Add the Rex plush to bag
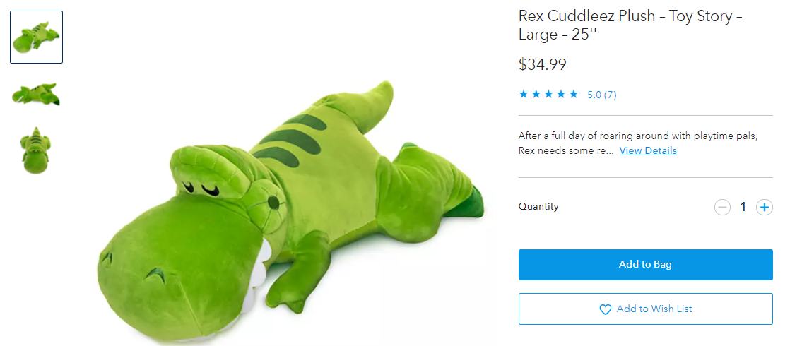802x346 pixels. click(x=645, y=265)
